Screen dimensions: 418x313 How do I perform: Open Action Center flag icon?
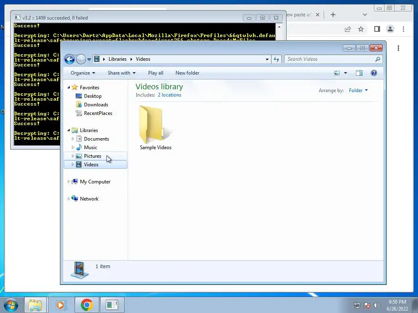tap(367, 306)
